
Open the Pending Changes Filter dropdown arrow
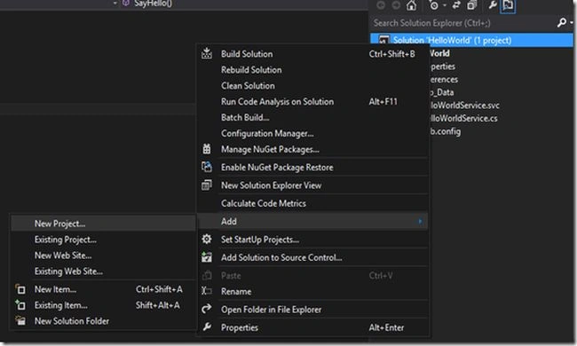[x=445, y=5]
